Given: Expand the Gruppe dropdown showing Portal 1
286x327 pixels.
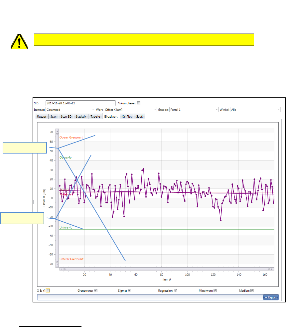Looking at the screenshot, I should click(x=217, y=109).
